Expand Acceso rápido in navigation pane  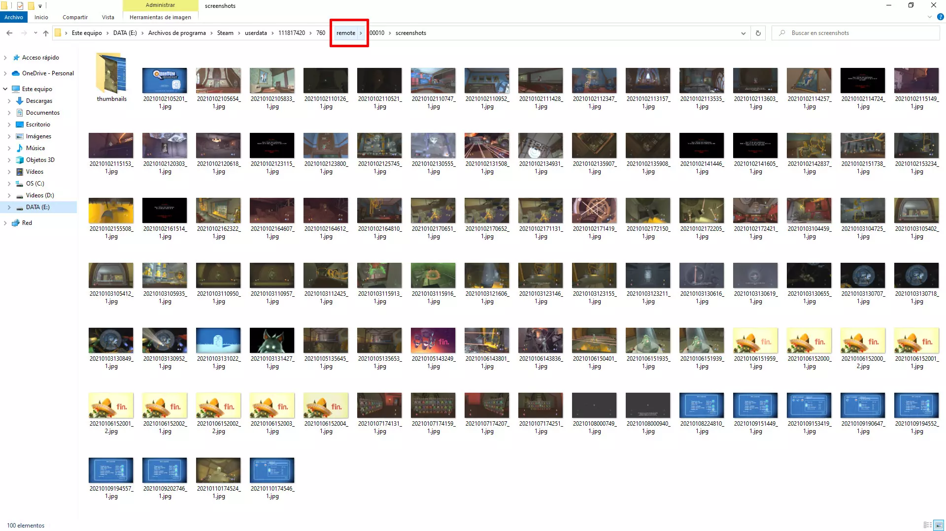5,58
